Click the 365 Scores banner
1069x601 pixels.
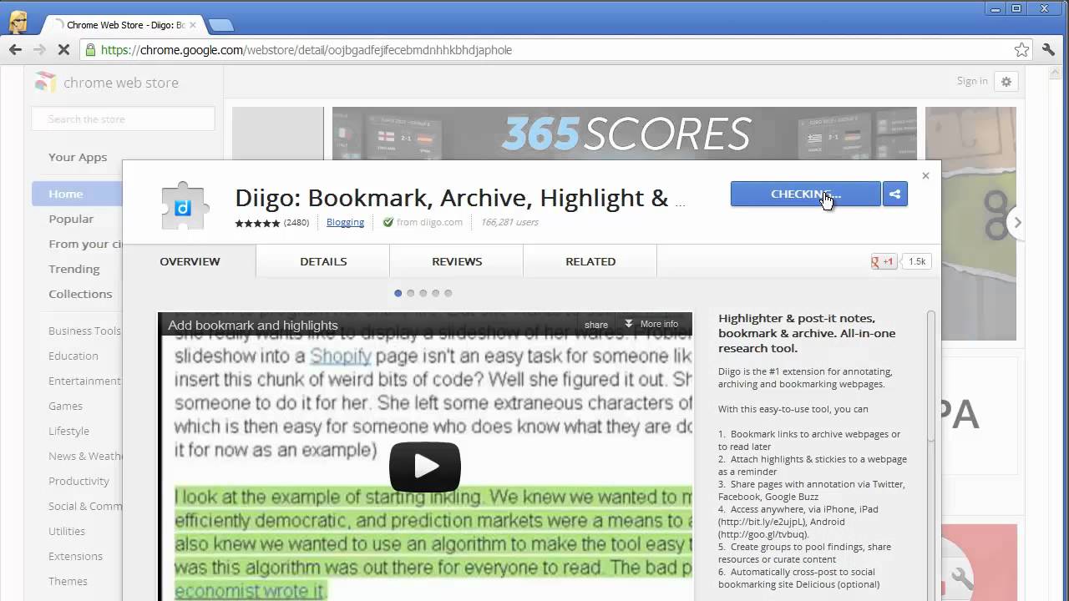click(x=625, y=134)
